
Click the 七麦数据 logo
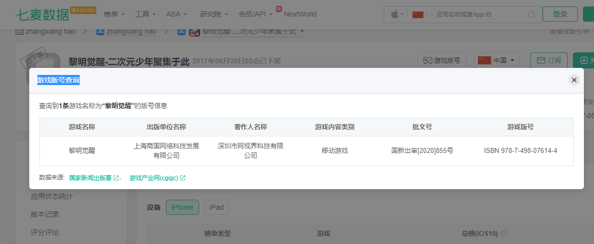[x=43, y=15]
